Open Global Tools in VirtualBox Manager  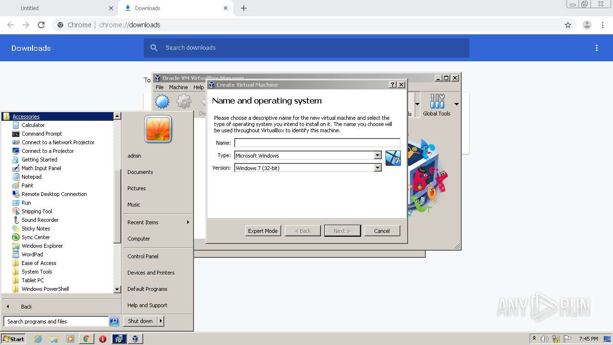pyautogui.click(x=437, y=105)
